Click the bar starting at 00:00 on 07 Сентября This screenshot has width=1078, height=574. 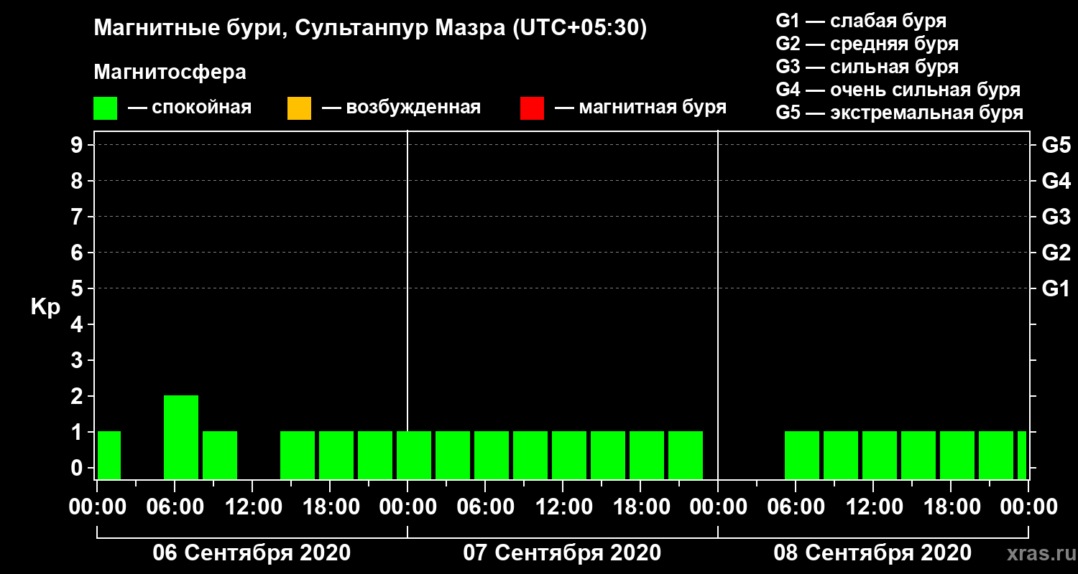(414, 455)
